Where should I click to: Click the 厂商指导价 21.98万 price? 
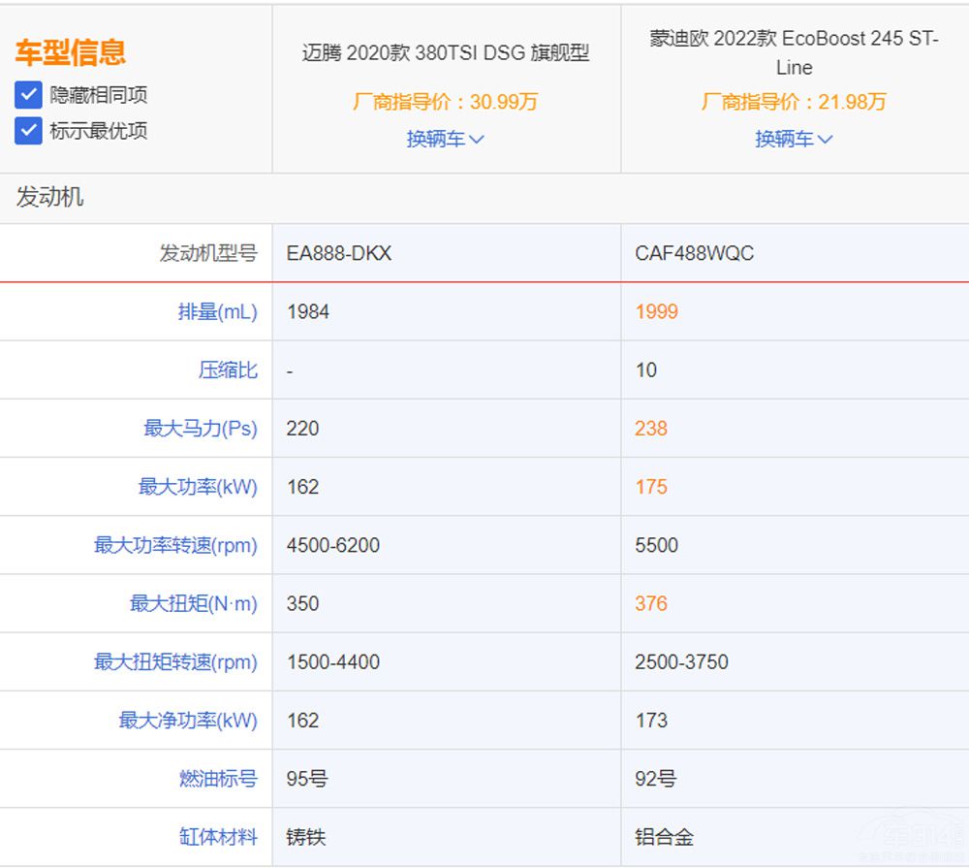click(794, 102)
